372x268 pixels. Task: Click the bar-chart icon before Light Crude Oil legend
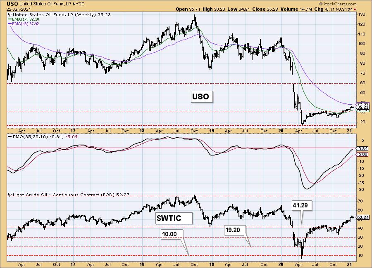(x=10, y=195)
